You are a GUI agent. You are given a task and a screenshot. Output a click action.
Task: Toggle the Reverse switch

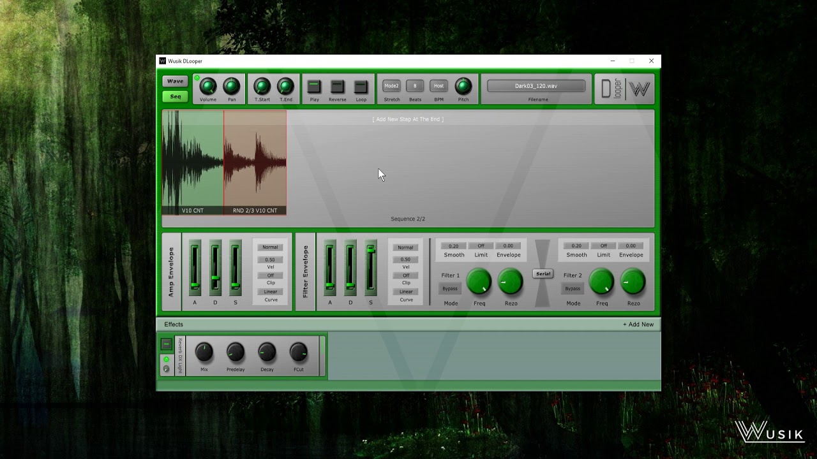click(x=338, y=86)
